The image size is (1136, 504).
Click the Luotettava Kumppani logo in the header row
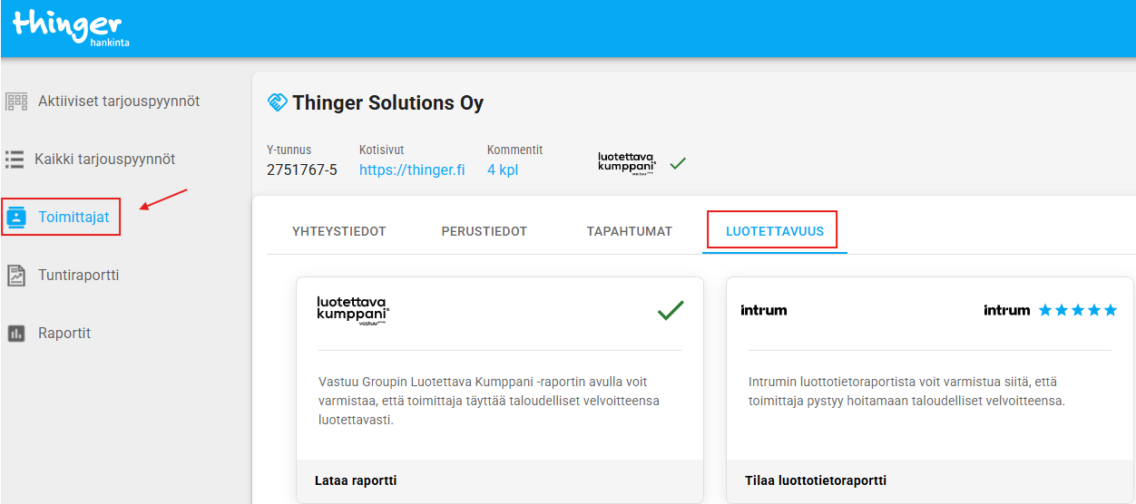626,163
